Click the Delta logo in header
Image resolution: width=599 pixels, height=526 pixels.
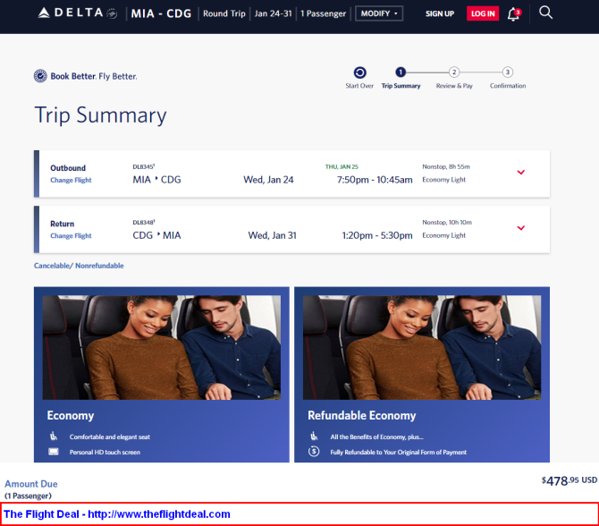[x=78, y=13]
